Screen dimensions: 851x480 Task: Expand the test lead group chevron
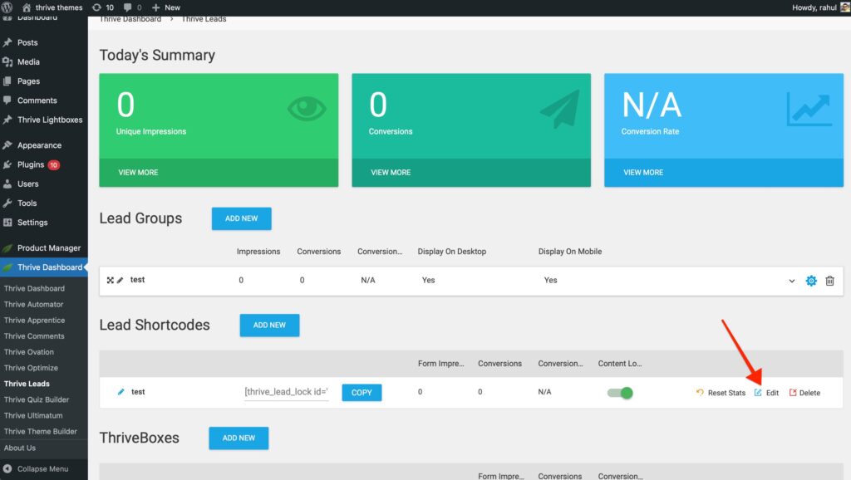[792, 281]
